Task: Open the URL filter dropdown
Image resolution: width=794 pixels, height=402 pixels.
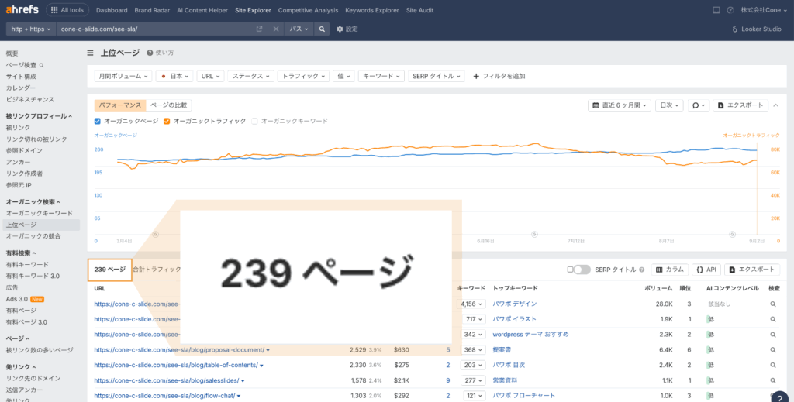Action: [210, 77]
